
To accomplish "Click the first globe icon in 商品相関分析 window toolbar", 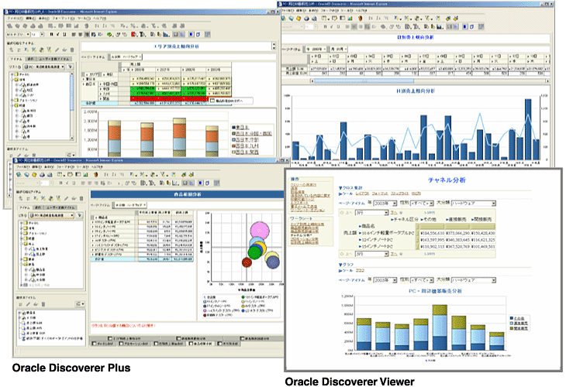I will pyautogui.click(x=19, y=175).
